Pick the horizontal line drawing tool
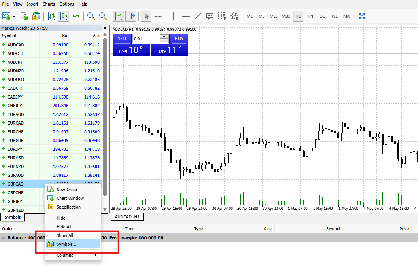This screenshot has height=275, width=418. (x=186, y=16)
